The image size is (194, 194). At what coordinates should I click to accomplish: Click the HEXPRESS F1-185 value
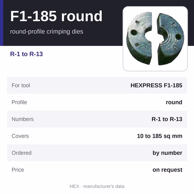(156, 85)
